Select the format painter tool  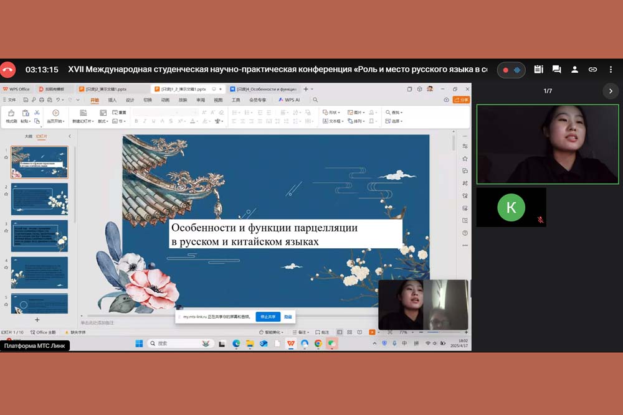pyautogui.click(x=11, y=116)
